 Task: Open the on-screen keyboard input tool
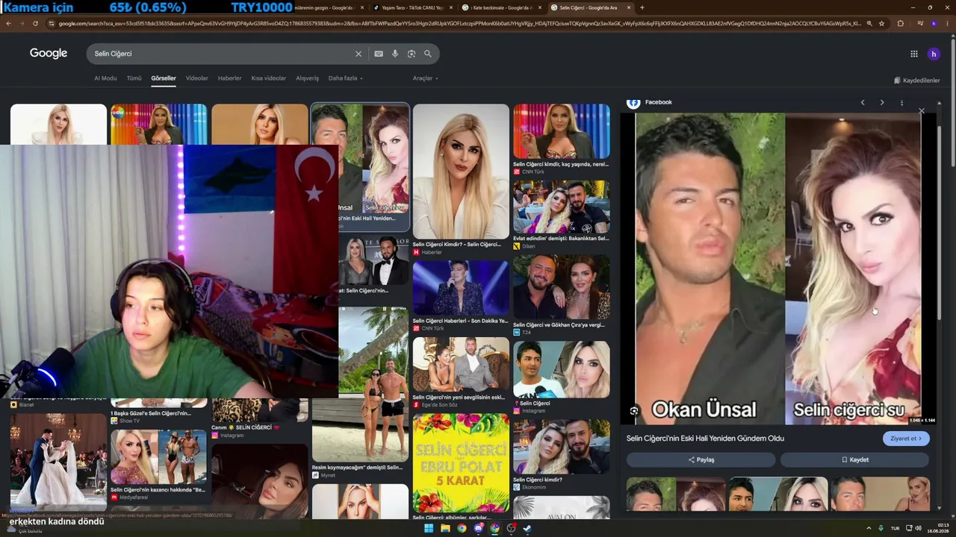pos(379,54)
